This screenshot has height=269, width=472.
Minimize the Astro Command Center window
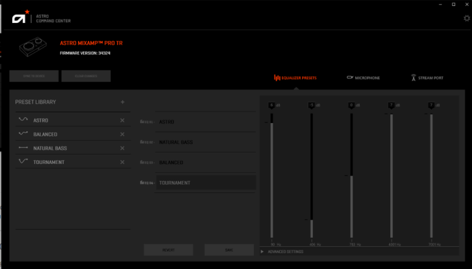coord(440,4)
